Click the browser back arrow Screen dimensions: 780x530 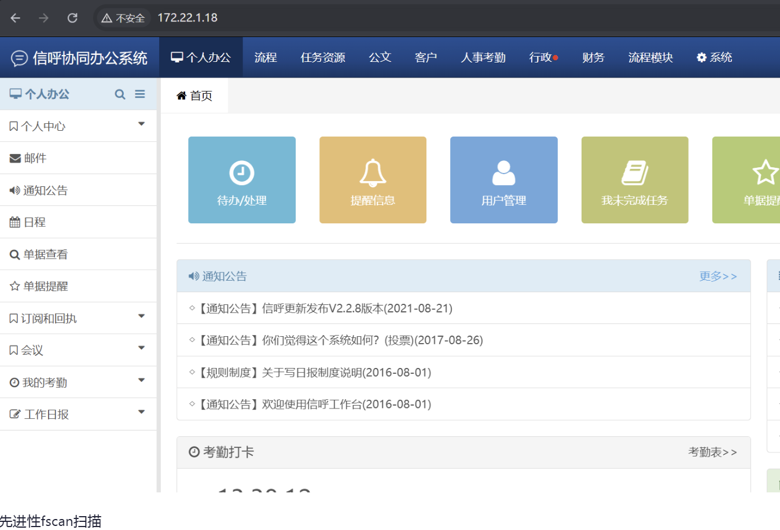coord(16,18)
